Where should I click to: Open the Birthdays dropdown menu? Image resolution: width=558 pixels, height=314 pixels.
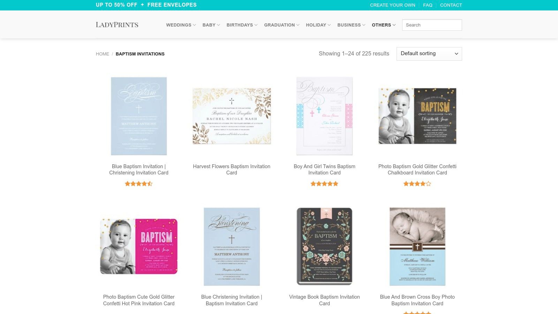point(242,25)
